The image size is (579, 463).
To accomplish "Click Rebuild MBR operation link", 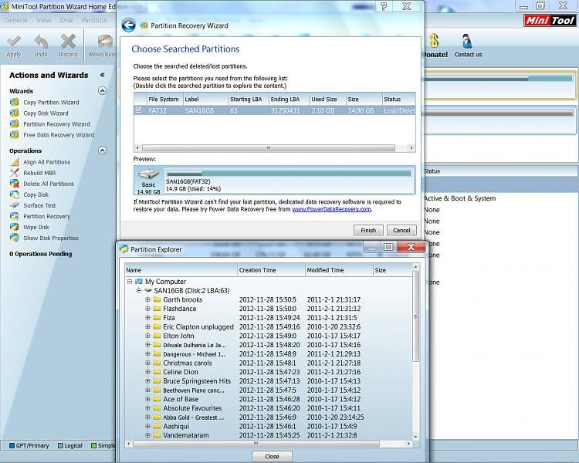I will pos(39,173).
